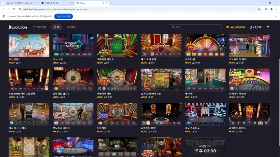The width and height of the screenshot is (280, 157).
Task: Open the 크레이지 타임 game thumbnail
Action: point(117,80)
